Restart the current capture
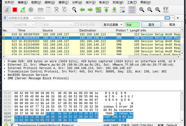186x126 pixels. [x=23, y=10]
